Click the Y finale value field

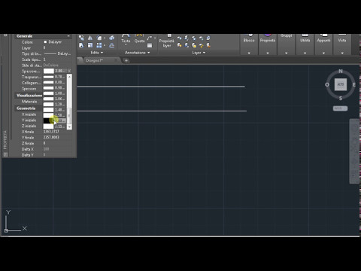tap(59, 138)
